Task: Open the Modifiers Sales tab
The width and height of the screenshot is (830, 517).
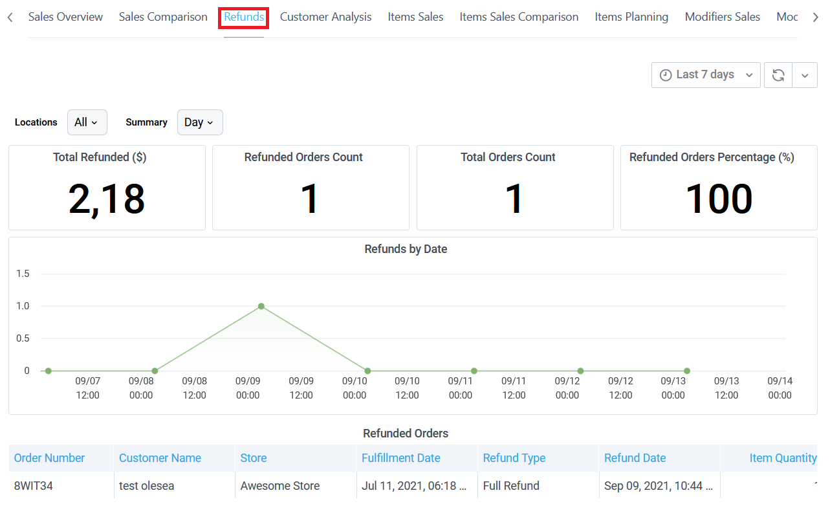Action: 723,17
